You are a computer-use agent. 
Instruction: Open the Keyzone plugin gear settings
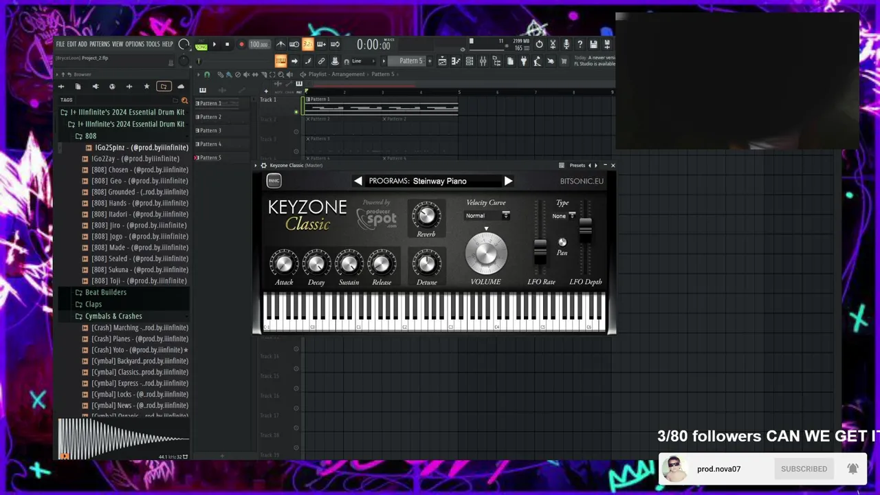263,165
